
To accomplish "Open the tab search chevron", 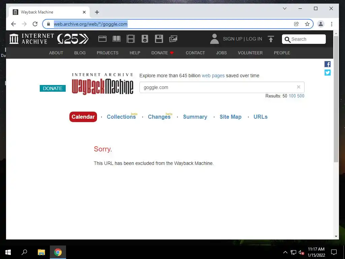I will pyautogui.click(x=284, y=8).
